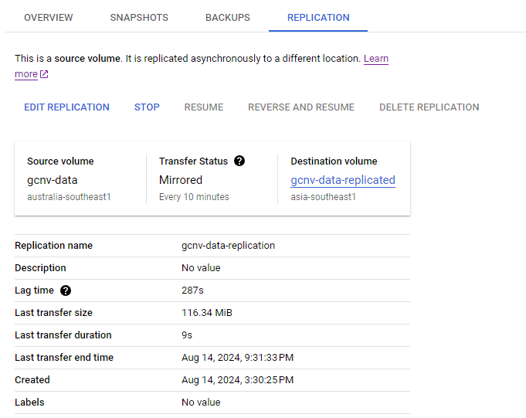The height and width of the screenshot is (418, 526).
Task: Stop the replication
Action: click(x=147, y=107)
